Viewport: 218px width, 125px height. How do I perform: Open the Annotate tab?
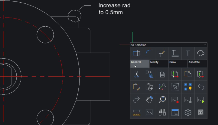[197, 64]
